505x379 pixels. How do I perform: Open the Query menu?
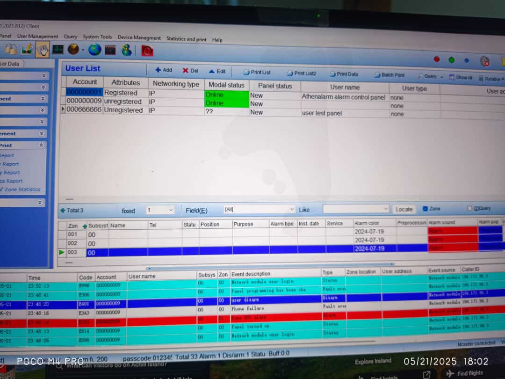70,37
